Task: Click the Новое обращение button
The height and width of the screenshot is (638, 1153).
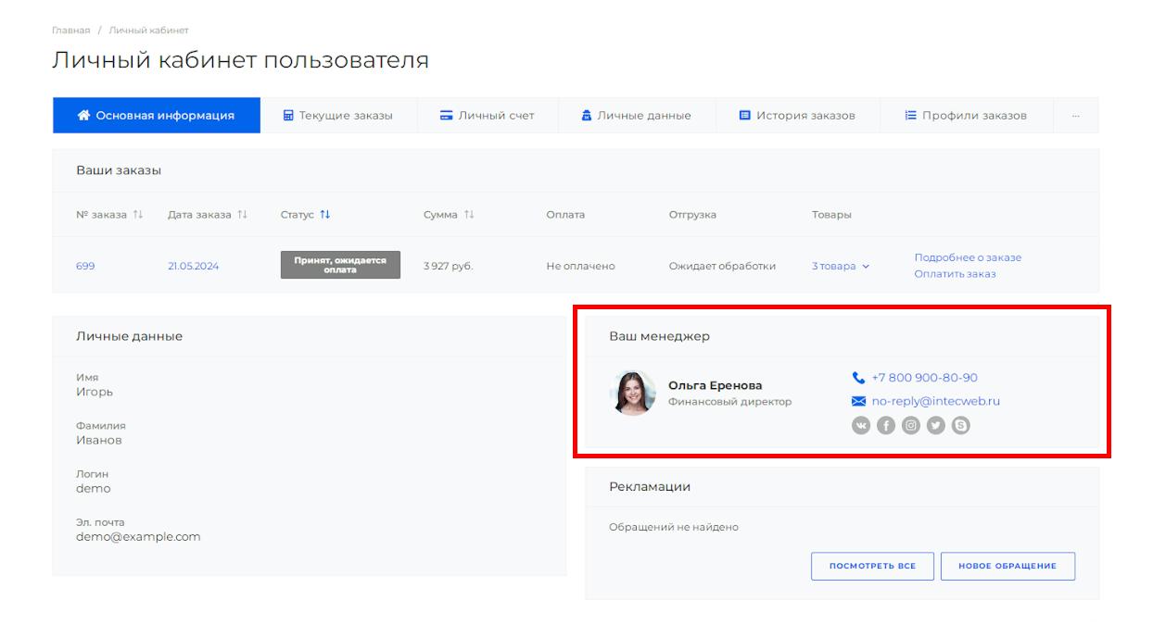Action: point(1007,566)
